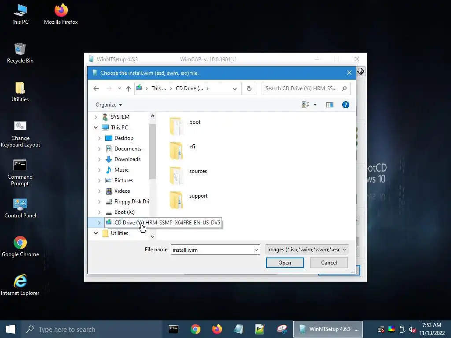This screenshot has height=338, width=451.
Task: Open Mozilla Firefox desktop shortcut
Action: coord(61,14)
